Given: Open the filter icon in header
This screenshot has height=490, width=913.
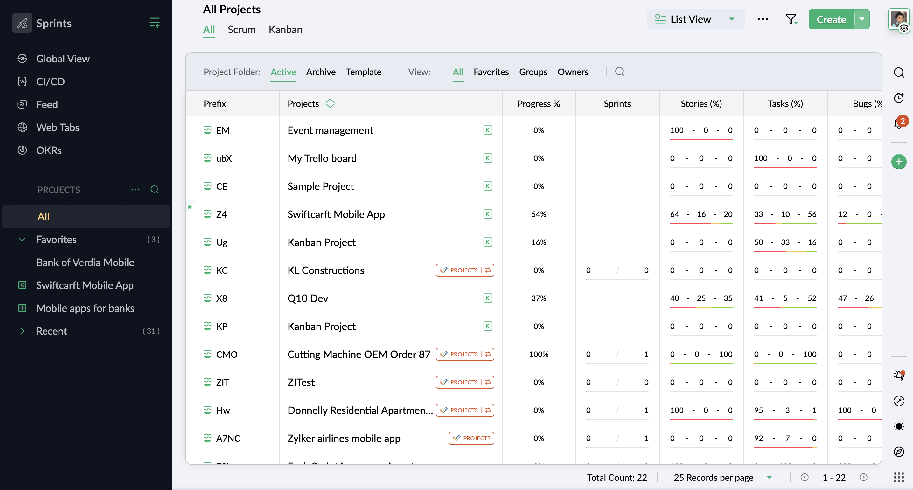Looking at the screenshot, I should coord(791,19).
